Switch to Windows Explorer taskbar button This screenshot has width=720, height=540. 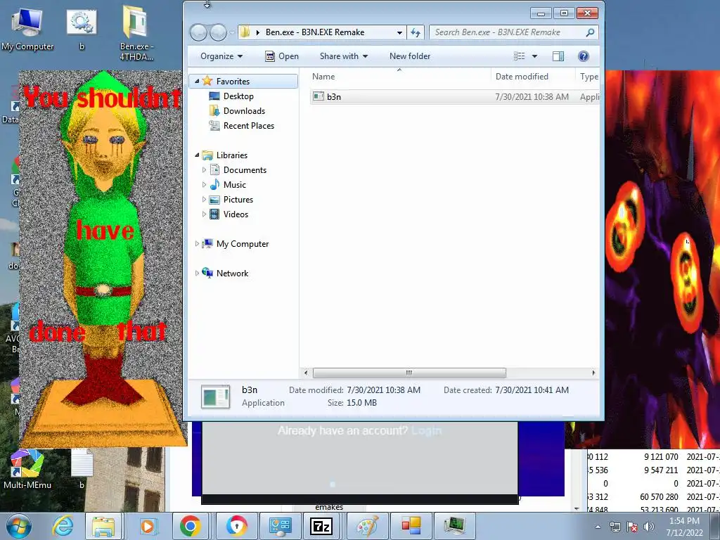click(x=103, y=526)
